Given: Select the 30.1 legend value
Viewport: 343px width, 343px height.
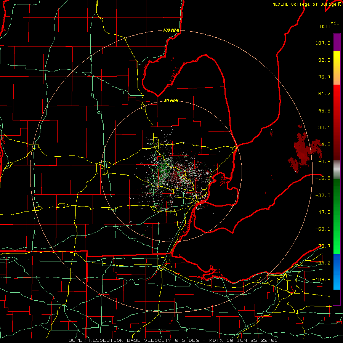Looking at the screenshot, I should (x=324, y=128).
